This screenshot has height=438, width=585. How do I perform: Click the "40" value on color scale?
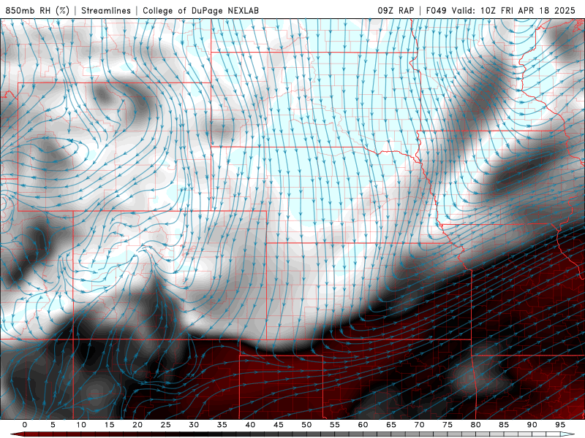coord(250,425)
